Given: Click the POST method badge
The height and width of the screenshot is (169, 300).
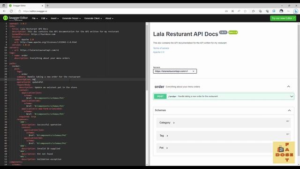Looking at the screenshot, I should pyautogui.click(x=160, y=96).
